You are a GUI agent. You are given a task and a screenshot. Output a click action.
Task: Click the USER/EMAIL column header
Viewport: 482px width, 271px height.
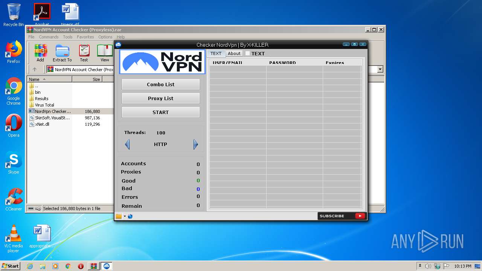click(x=238, y=62)
